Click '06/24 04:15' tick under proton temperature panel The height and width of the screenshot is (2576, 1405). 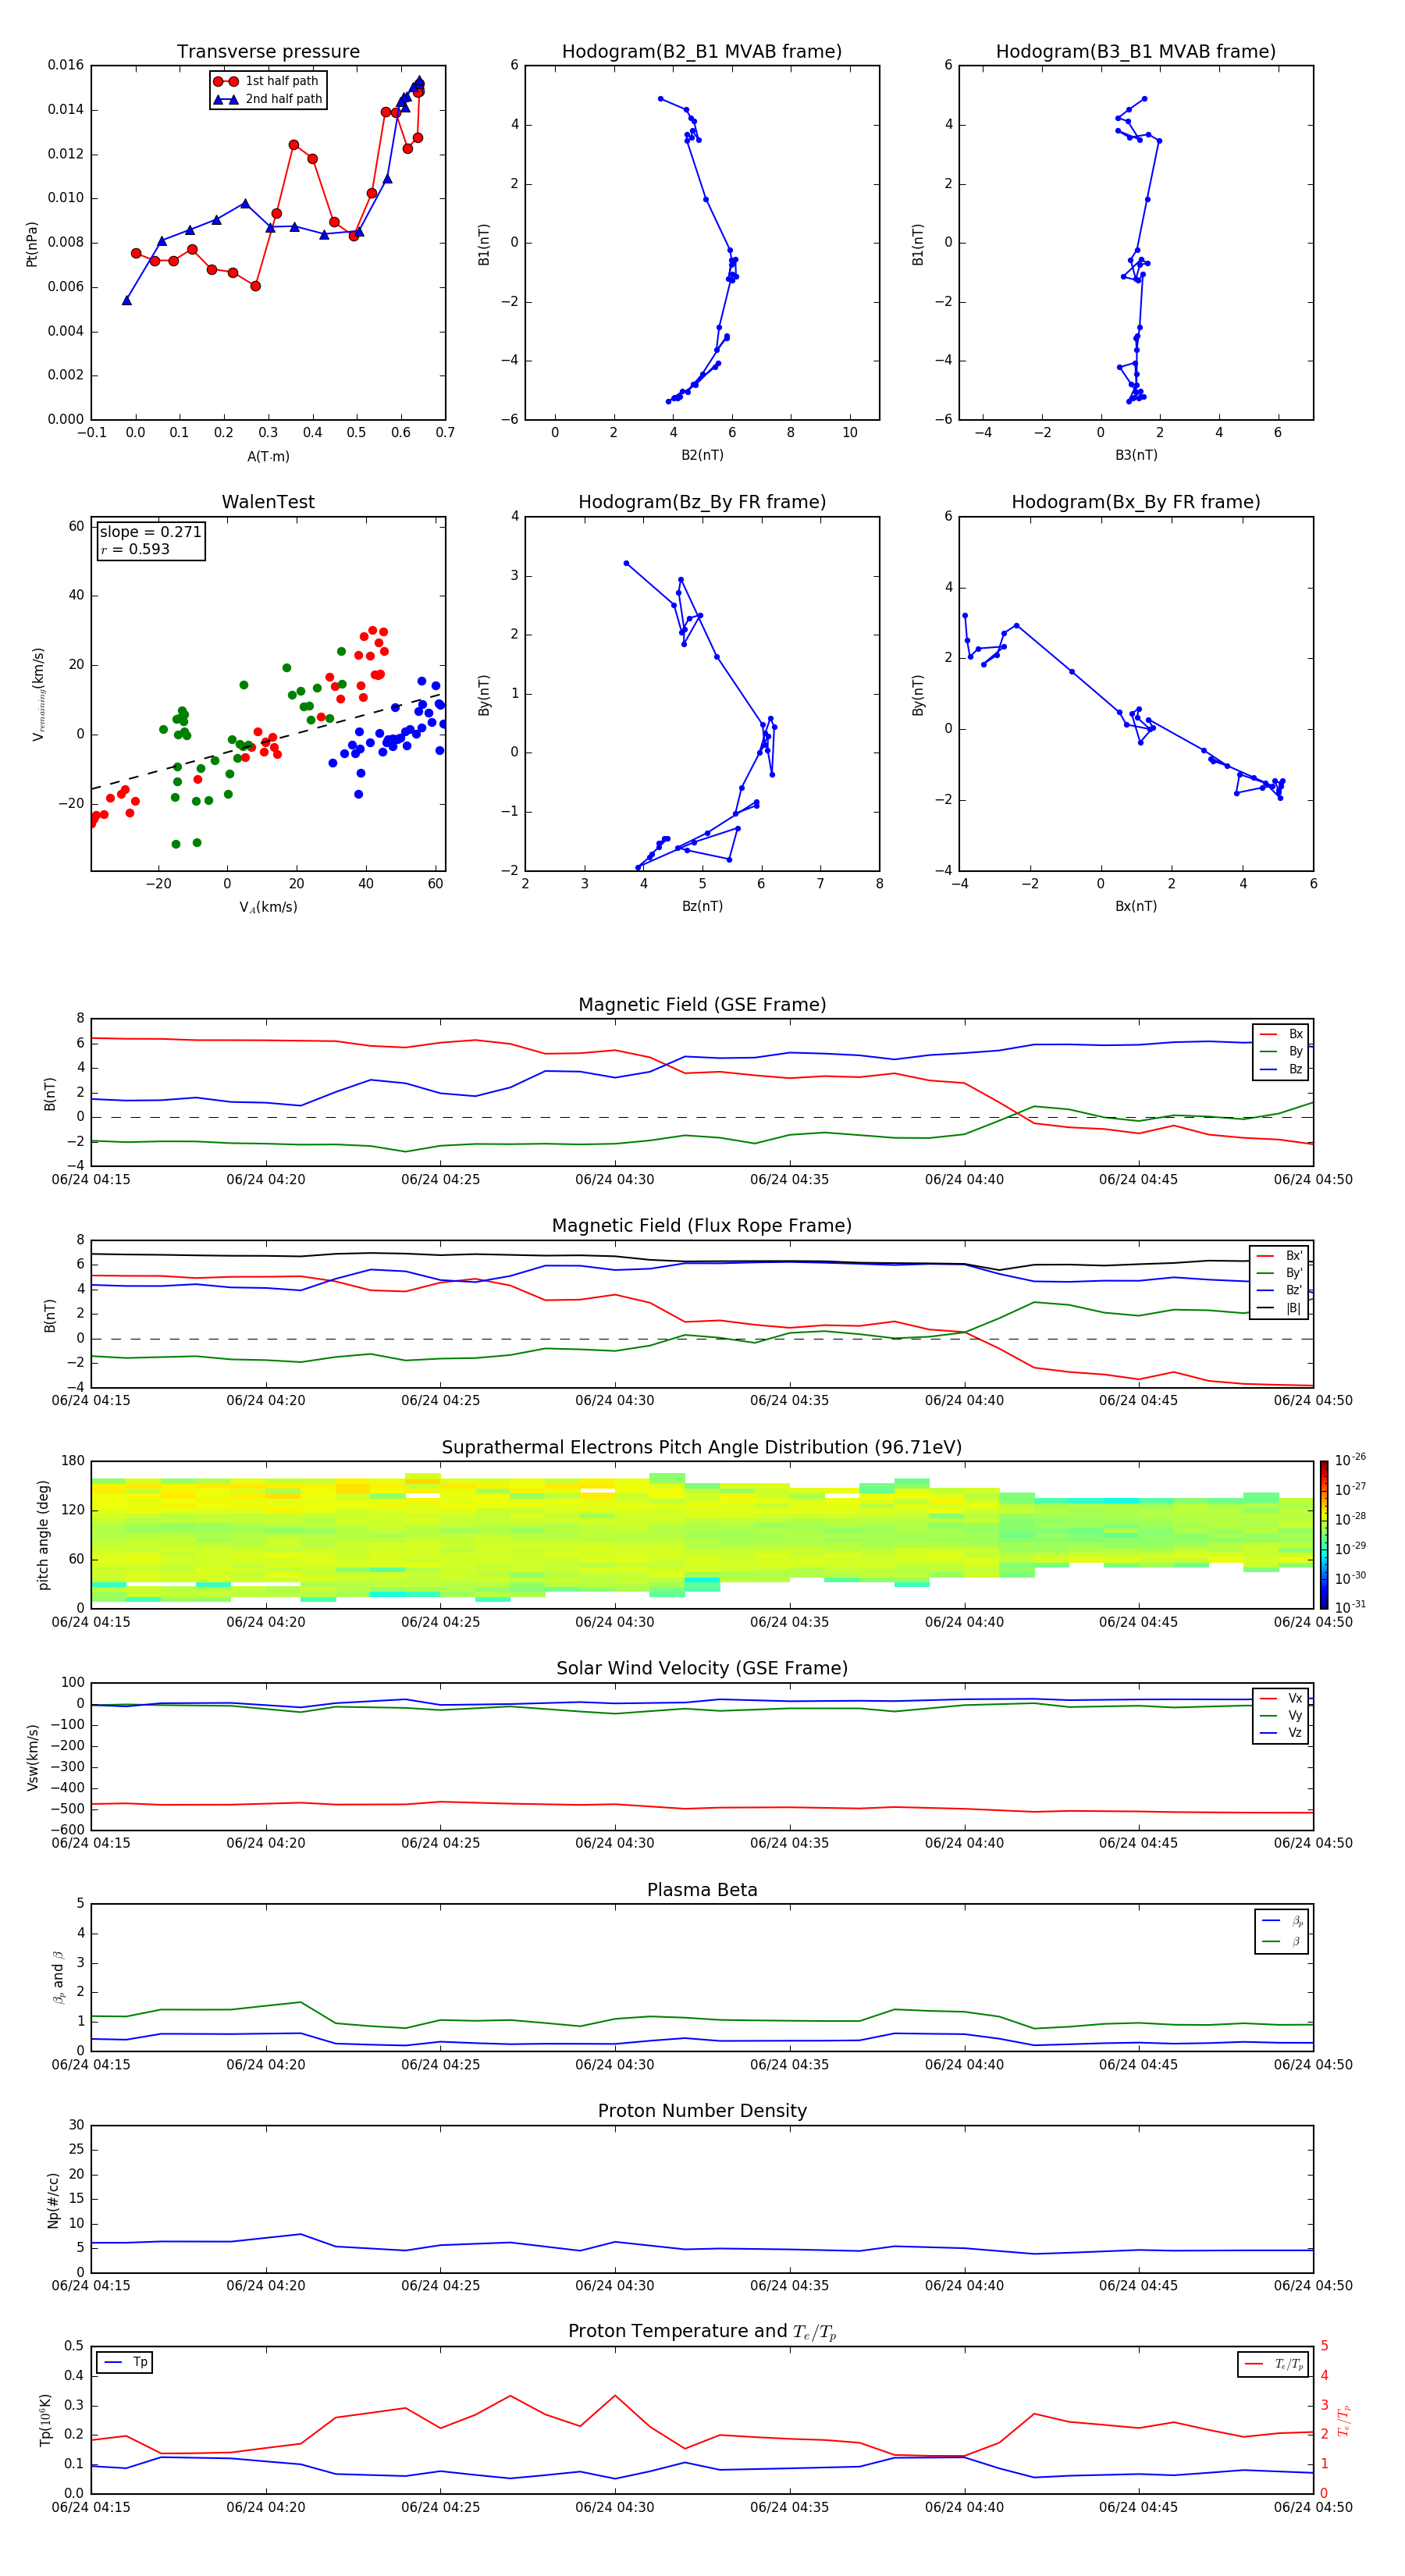[91, 2507]
